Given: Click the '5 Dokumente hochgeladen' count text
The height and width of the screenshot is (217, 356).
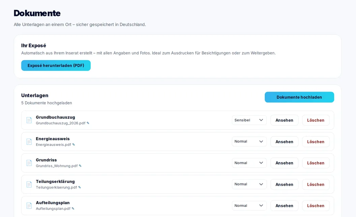Looking at the screenshot, I should pos(46,103).
